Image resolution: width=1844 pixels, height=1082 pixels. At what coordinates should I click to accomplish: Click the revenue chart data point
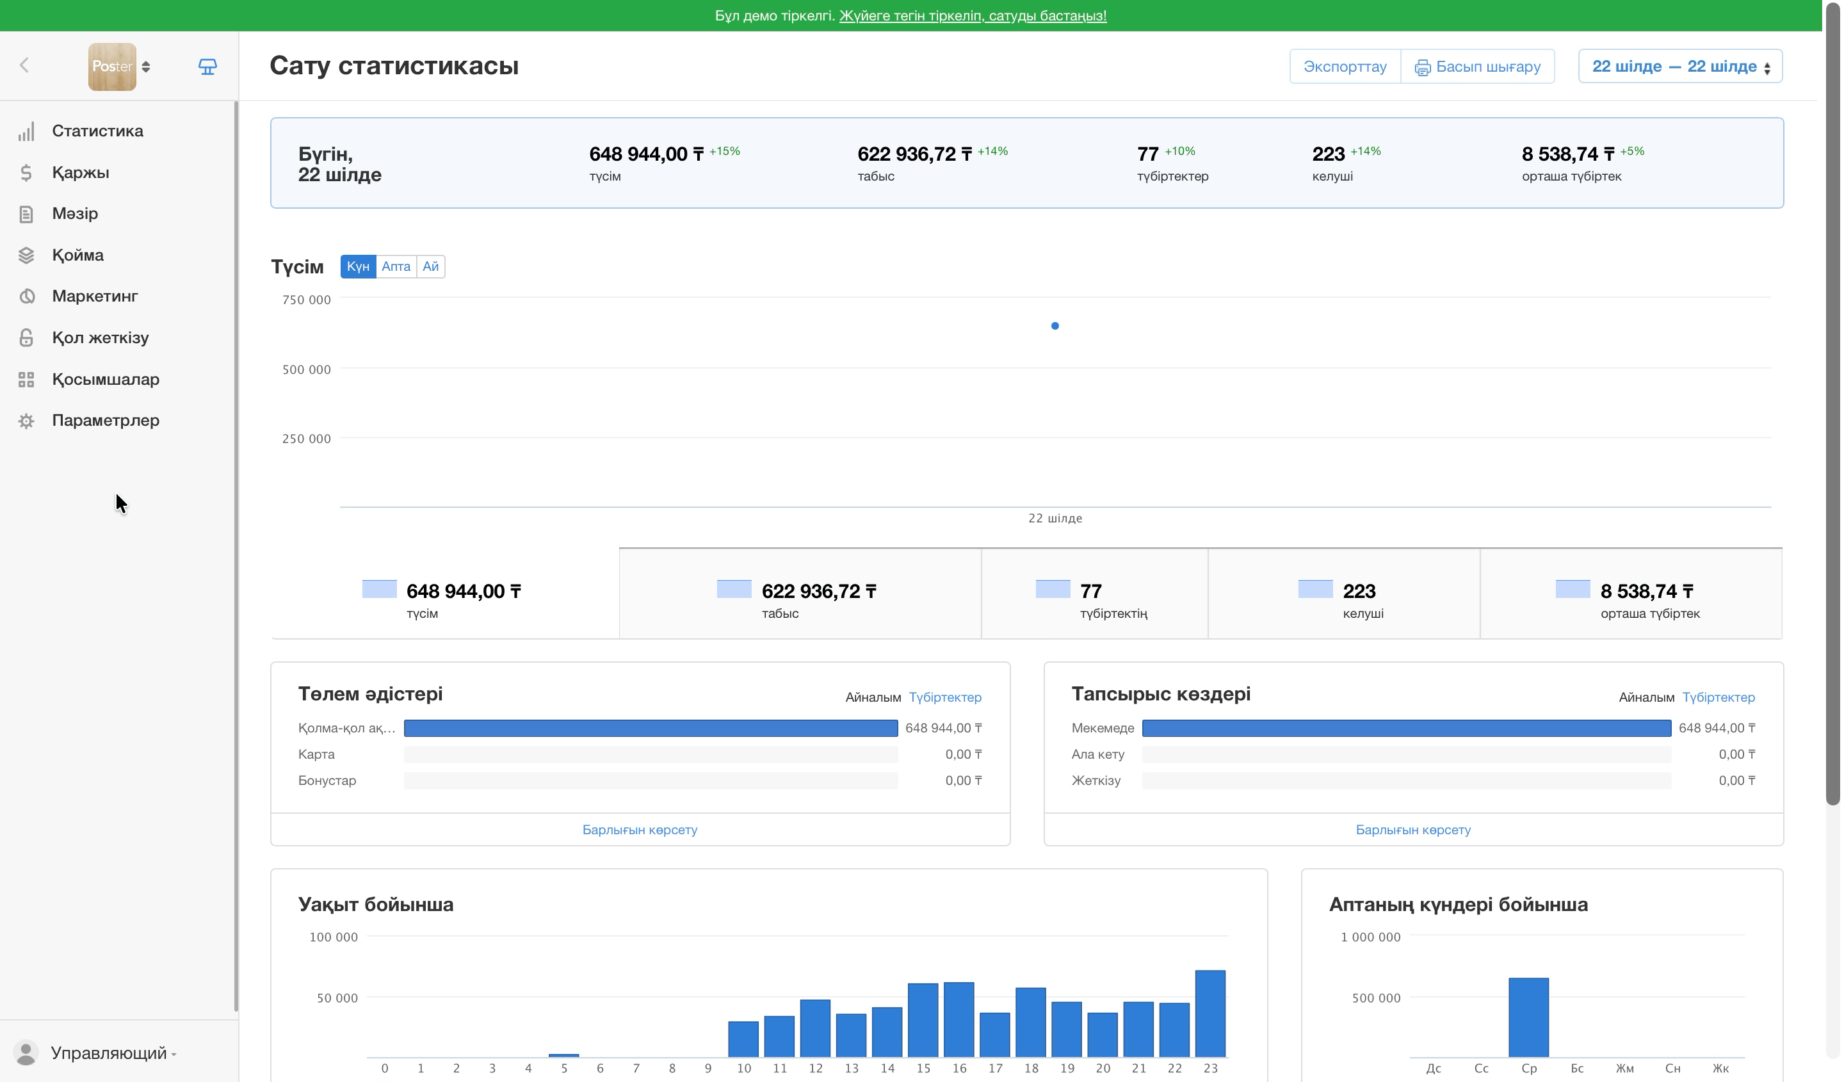pos(1055,327)
